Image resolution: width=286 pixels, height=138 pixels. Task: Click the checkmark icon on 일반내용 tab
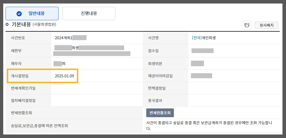[x=19, y=13]
